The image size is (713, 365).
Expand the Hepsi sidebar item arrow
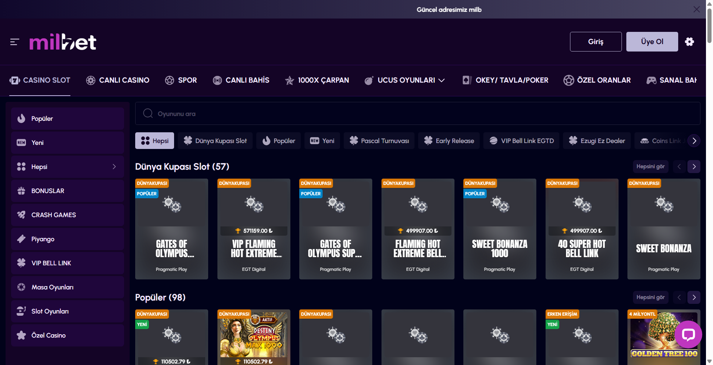[x=114, y=167]
